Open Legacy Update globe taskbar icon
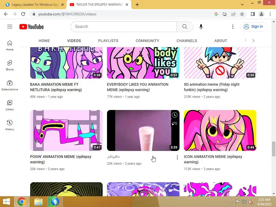 55,202
